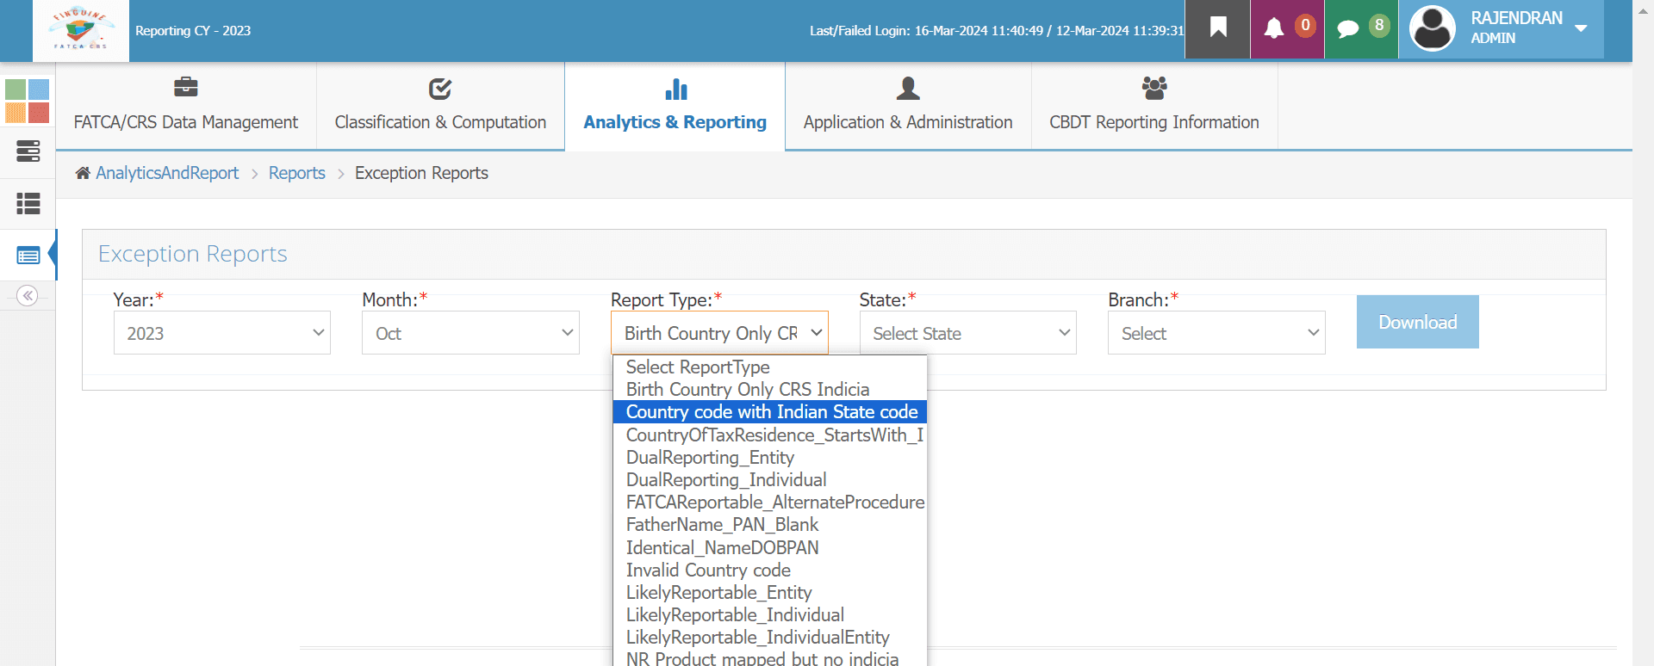This screenshot has width=1654, height=666.
Task: Choose 'Country code with Indian State code' option
Action: 769,412
